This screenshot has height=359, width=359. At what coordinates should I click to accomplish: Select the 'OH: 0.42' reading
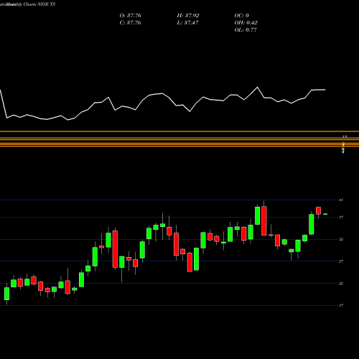tap(246, 23)
